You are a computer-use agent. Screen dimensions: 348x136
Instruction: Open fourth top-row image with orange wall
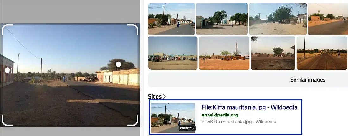coord(328,19)
